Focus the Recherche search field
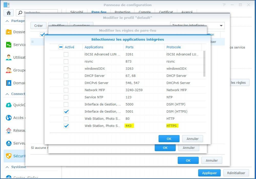This screenshot has height=179, width=256. tap(37, 13)
